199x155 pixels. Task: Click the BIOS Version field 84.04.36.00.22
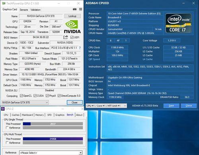(41, 37)
